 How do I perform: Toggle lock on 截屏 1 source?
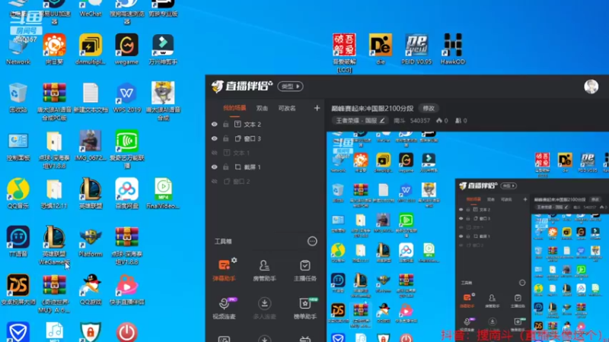click(x=225, y=166)
